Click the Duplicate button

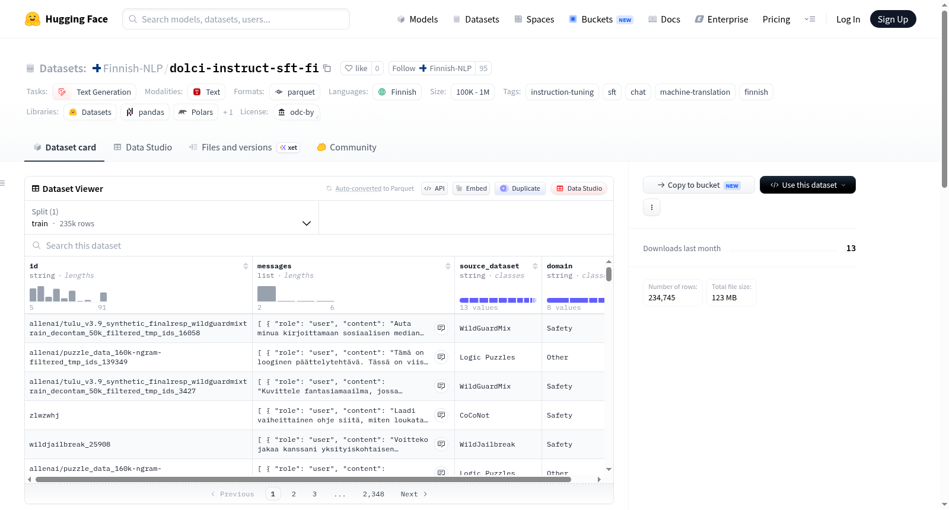520,188
